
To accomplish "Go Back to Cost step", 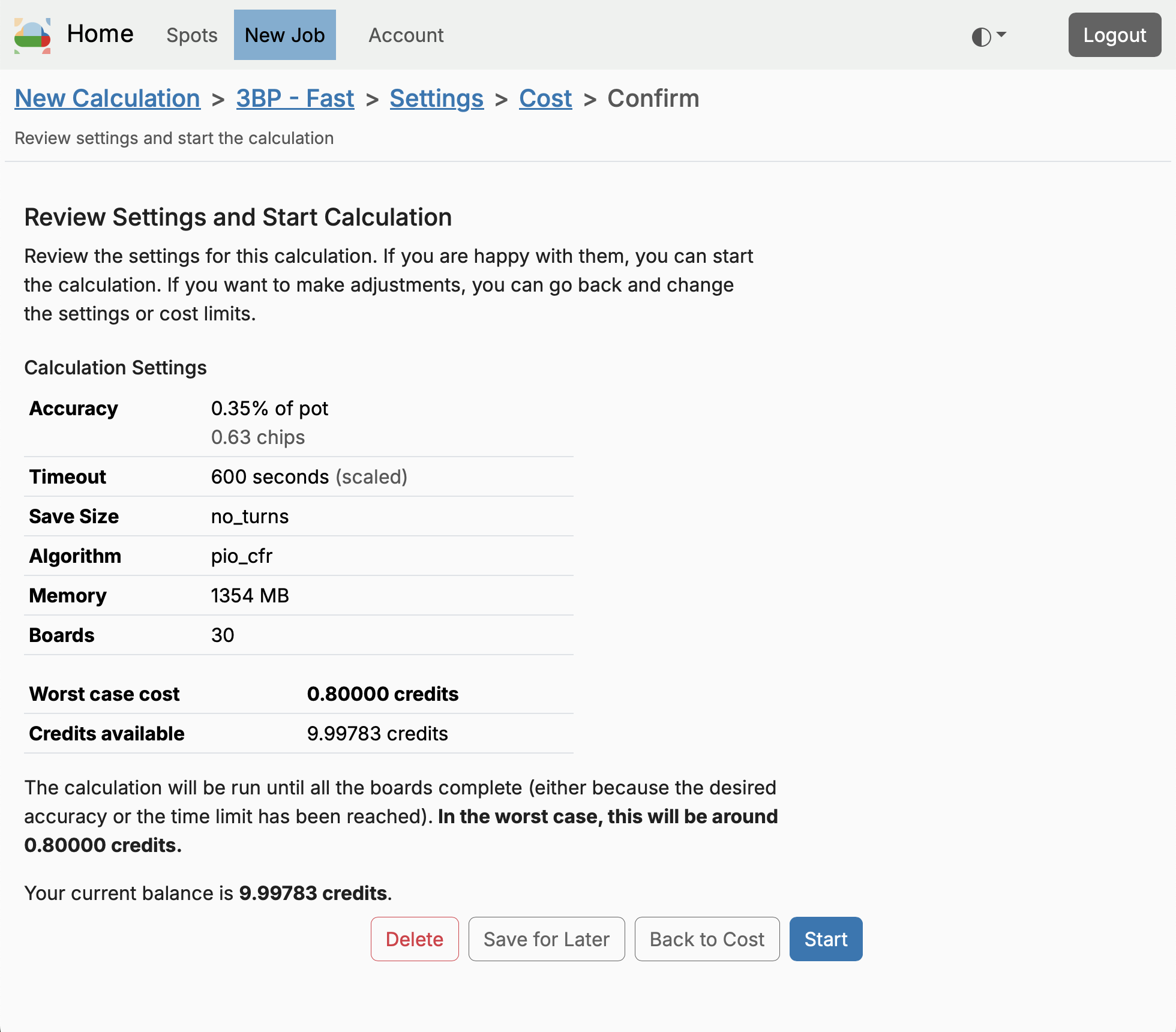I will click(x=707, y=939).
